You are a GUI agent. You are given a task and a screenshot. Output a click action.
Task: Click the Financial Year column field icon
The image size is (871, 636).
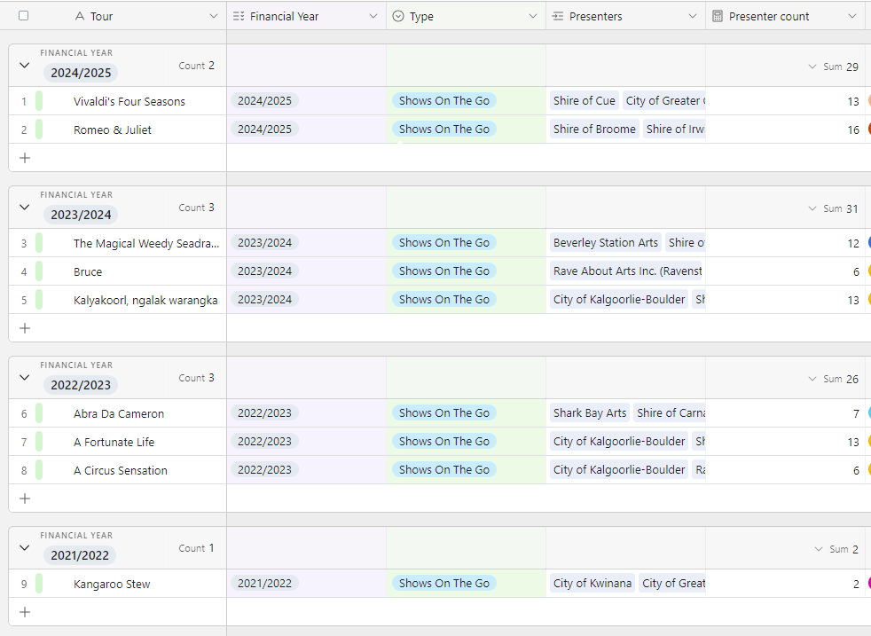(239, 16)
